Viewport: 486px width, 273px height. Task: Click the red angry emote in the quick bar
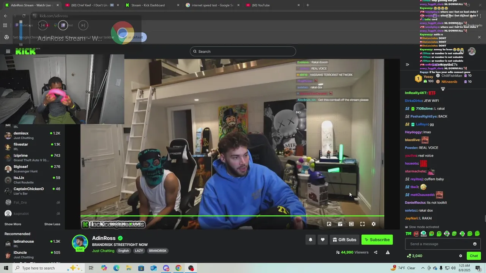[x=416, y=234]
